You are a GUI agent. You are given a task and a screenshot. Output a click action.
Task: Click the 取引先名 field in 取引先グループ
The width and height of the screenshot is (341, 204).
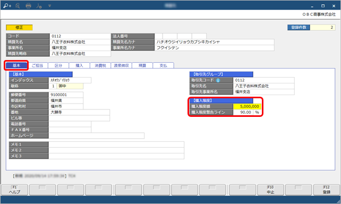(x=264, y=86)
